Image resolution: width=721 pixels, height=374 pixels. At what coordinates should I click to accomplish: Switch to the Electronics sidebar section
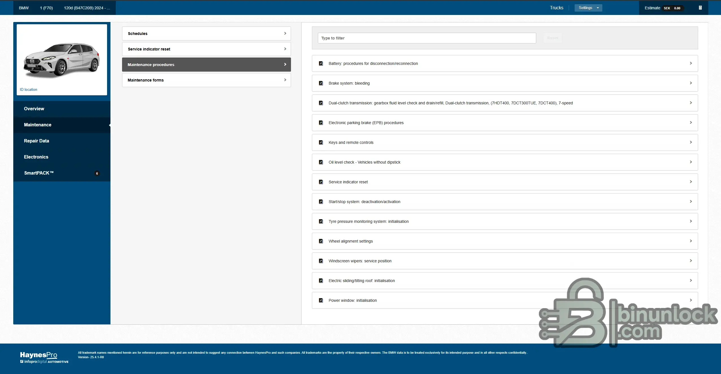pyautogui.click(x=36, y=157)
